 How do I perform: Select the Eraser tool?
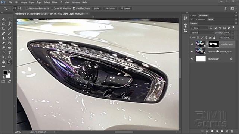click(3, 43)
